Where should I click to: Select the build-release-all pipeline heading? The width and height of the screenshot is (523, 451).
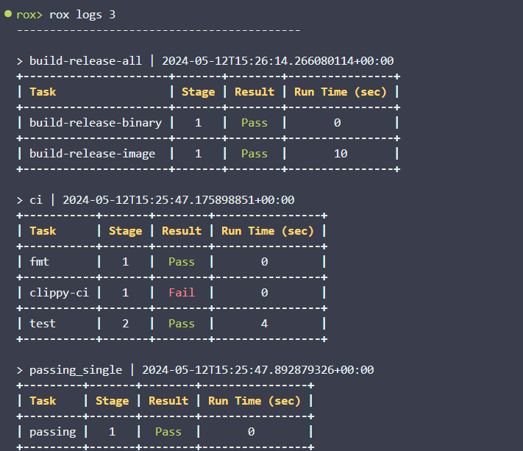pos(85,60)
